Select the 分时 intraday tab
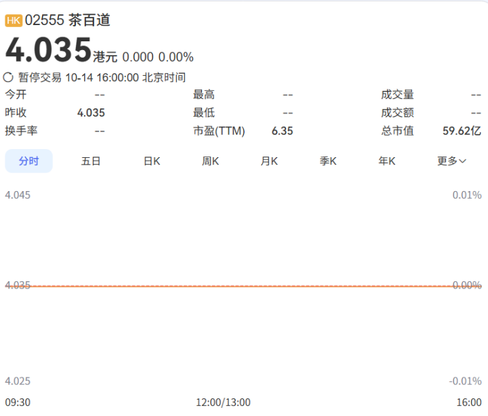Image resolution: width=488 pixels, height=416 pixels. tap(28, 161)
